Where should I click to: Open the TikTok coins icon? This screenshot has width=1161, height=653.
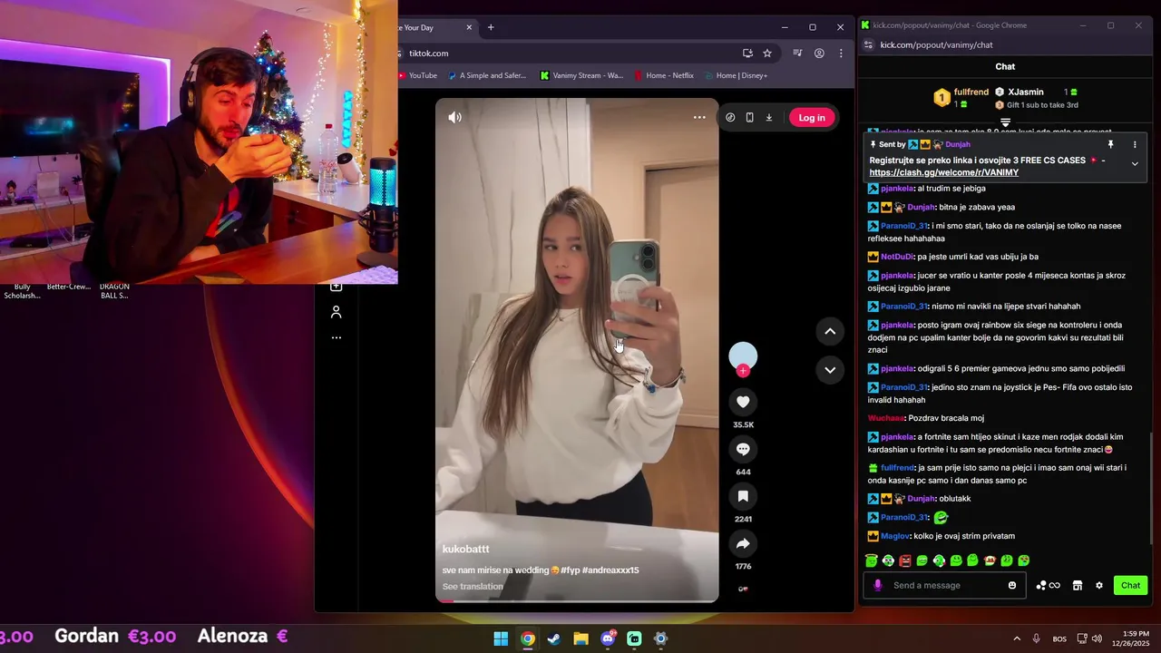[x=730, y=117]
